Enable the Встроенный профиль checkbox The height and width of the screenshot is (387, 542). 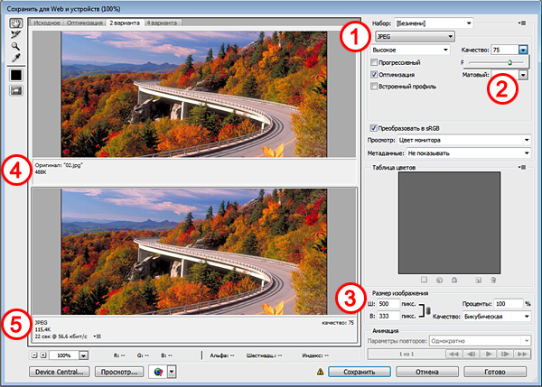(x=374, y=87)
